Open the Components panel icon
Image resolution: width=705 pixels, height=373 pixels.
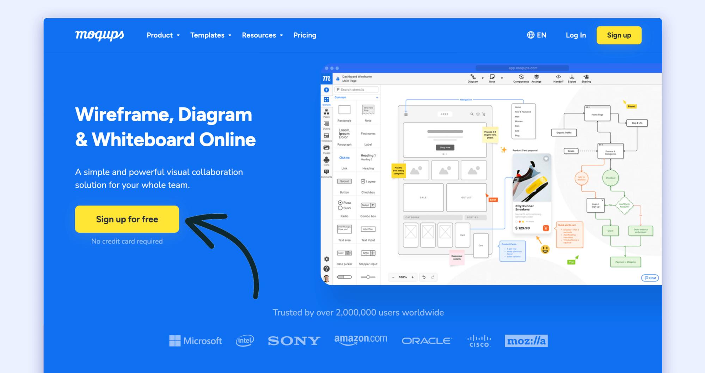pyautogui.click(x=521, y=77)
